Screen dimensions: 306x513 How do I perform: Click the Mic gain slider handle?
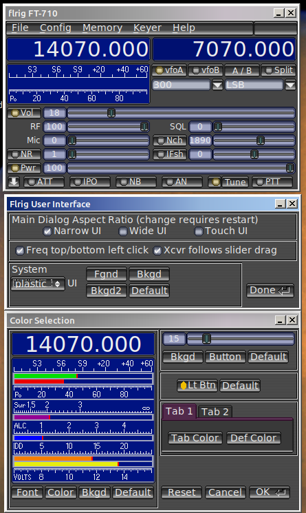pyautogui.click(x=72, y=140)
